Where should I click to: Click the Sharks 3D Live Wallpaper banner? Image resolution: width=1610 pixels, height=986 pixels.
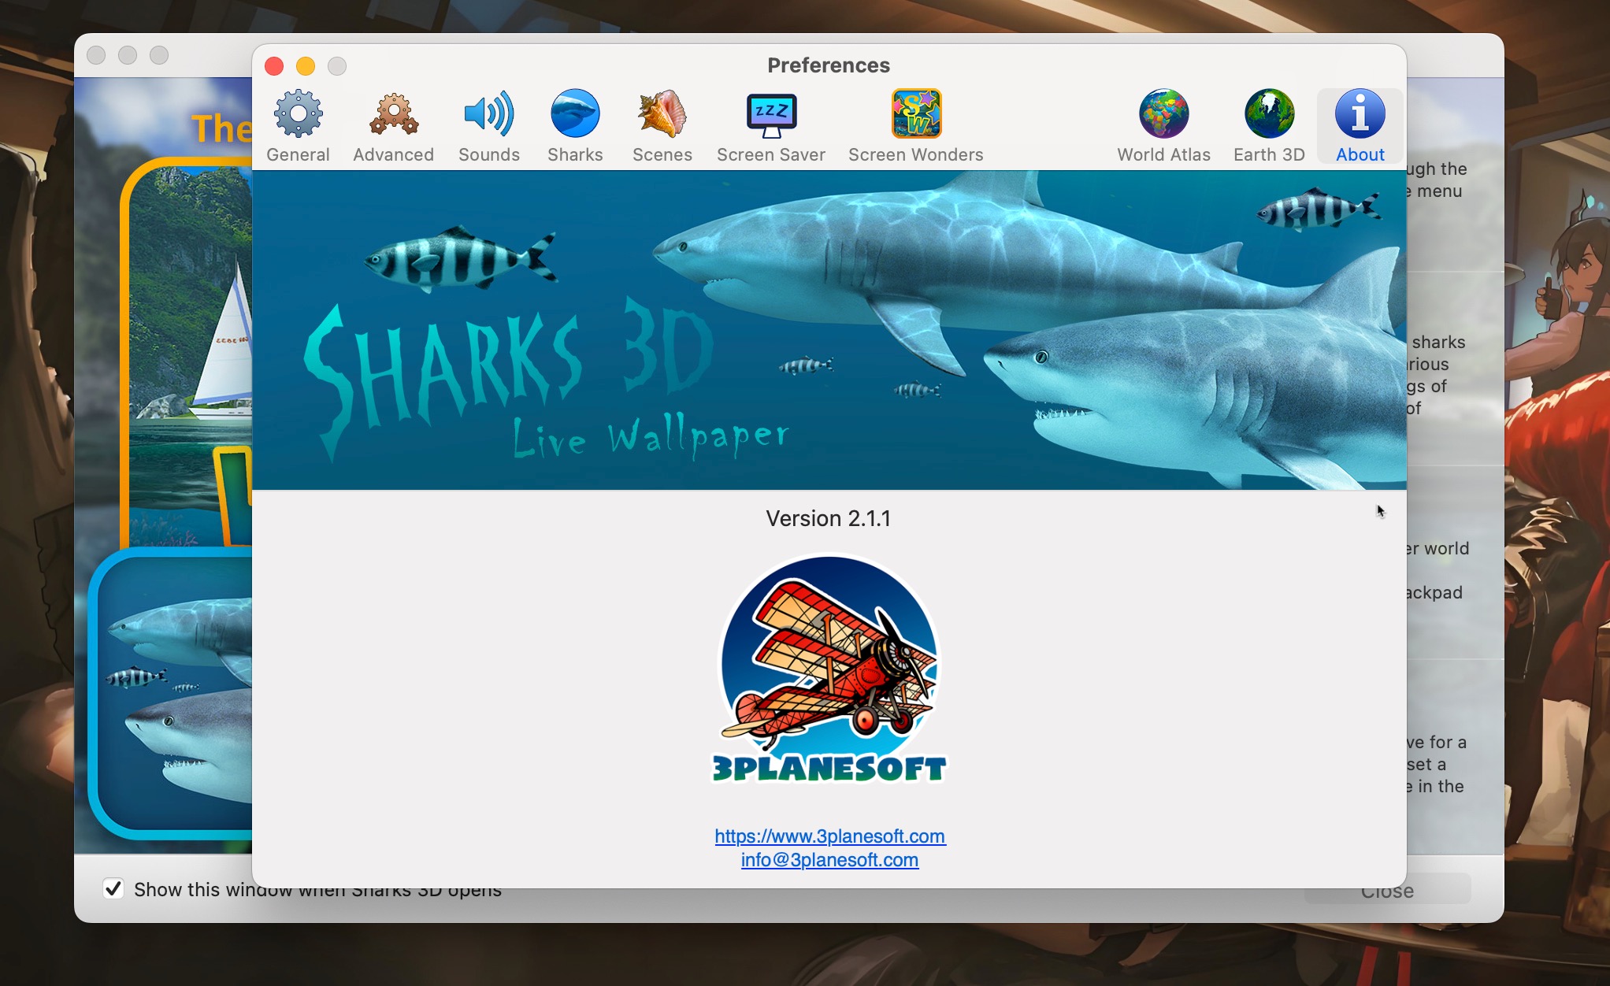coord(829,330)
